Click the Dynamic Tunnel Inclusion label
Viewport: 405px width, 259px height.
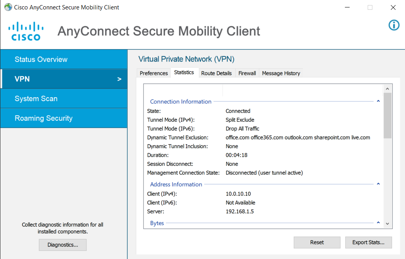(177, 147)
